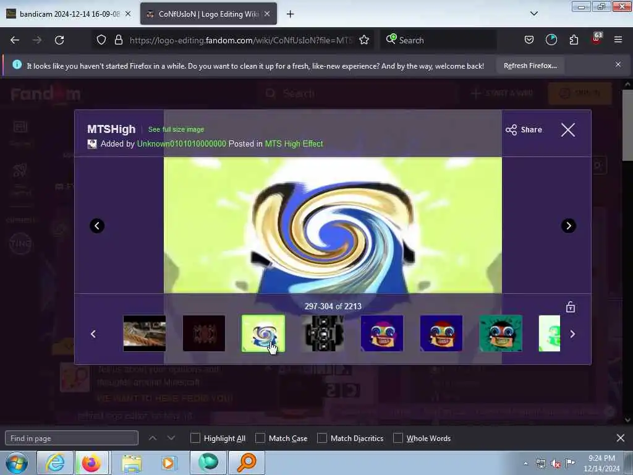The image size is (633, 475).
Task: Open the Unknown0101010000000 user link
Action: [x=182, y=143]
